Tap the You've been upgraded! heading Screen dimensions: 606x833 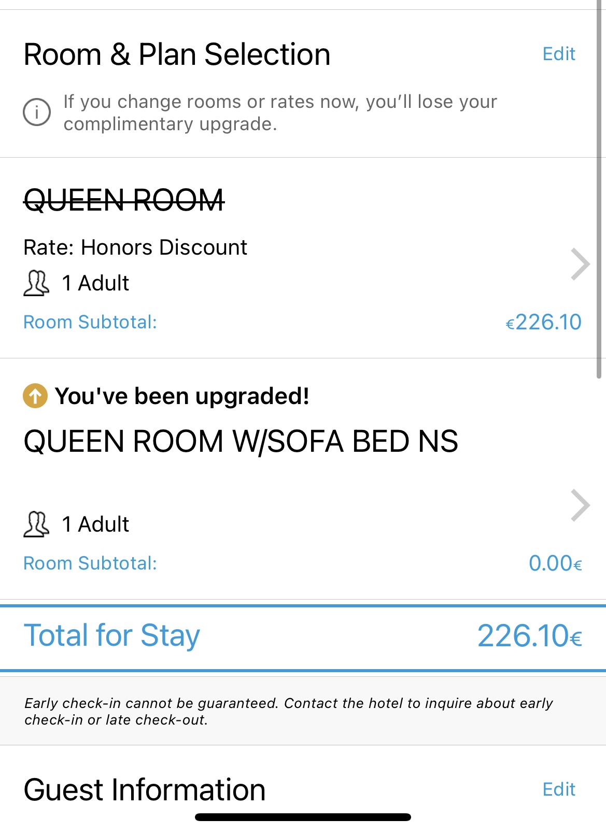click(182, 396)
